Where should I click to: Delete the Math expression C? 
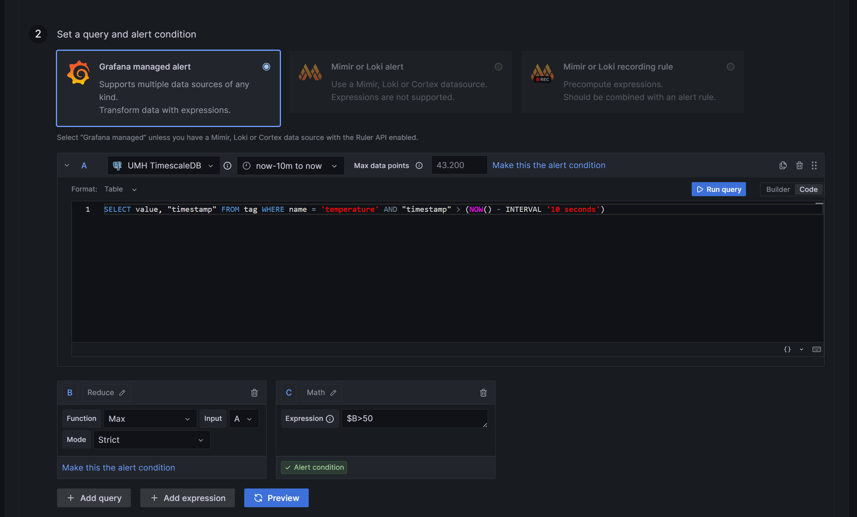point(483,393)
